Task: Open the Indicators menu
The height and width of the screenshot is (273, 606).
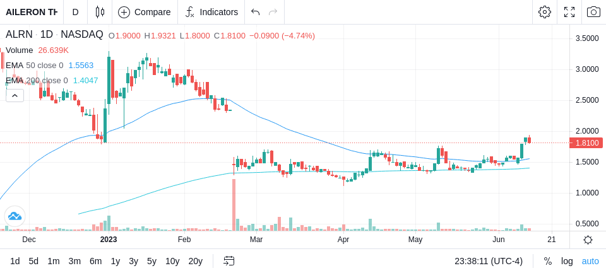Action: [211, 12]
